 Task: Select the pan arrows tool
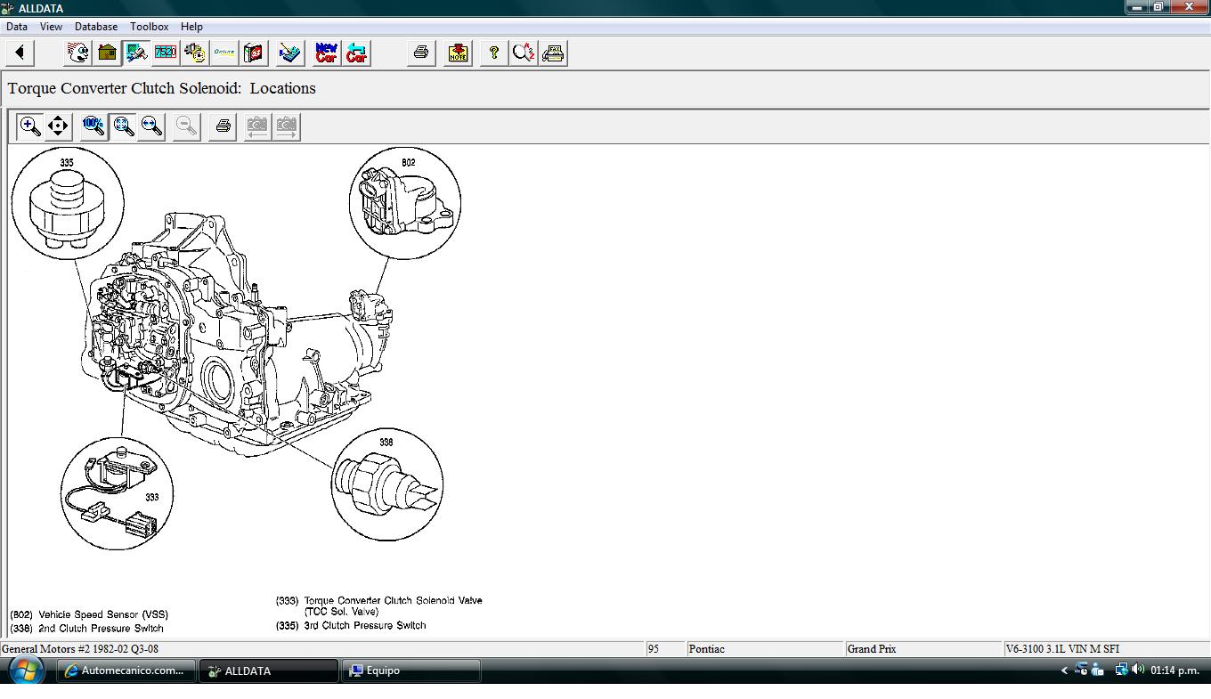pos(58,126)
